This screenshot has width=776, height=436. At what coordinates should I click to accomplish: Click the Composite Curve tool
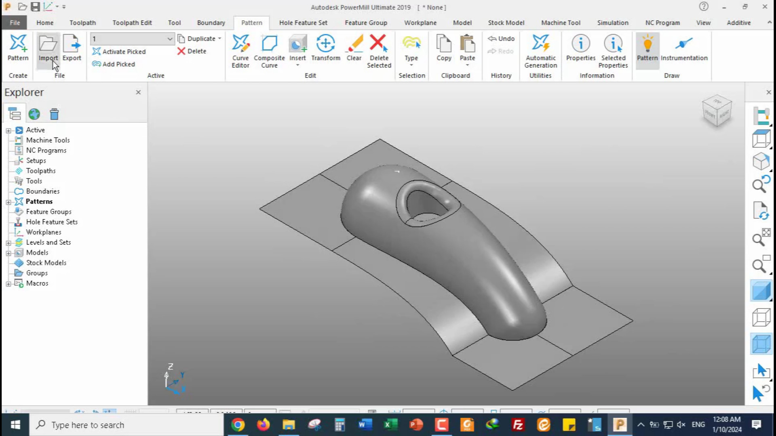pos(269,51)
